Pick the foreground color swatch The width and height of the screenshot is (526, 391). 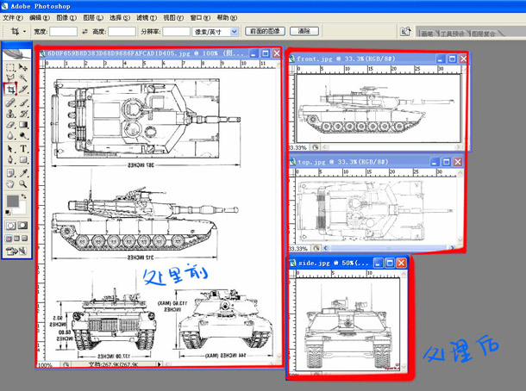point(13,201)
